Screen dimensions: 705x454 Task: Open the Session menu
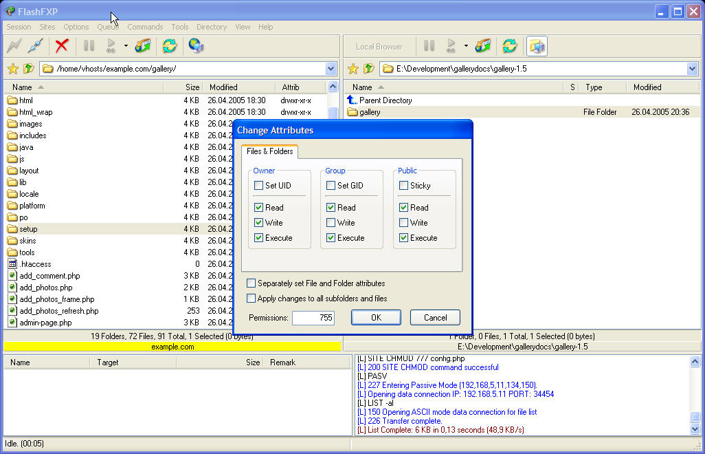point(19,27)
